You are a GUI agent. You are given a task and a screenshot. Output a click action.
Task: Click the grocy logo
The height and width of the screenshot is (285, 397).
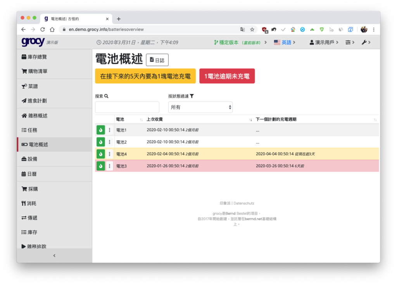(33, 42)
